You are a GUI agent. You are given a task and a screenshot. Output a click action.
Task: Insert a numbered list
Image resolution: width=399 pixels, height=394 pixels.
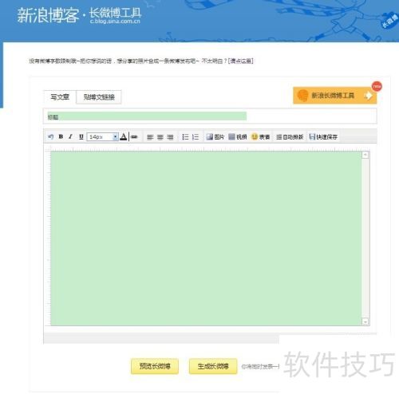tap(196, 137)
